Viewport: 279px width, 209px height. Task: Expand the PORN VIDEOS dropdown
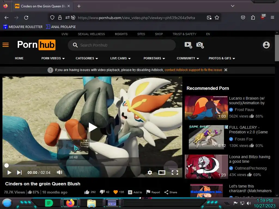point(53,58)
